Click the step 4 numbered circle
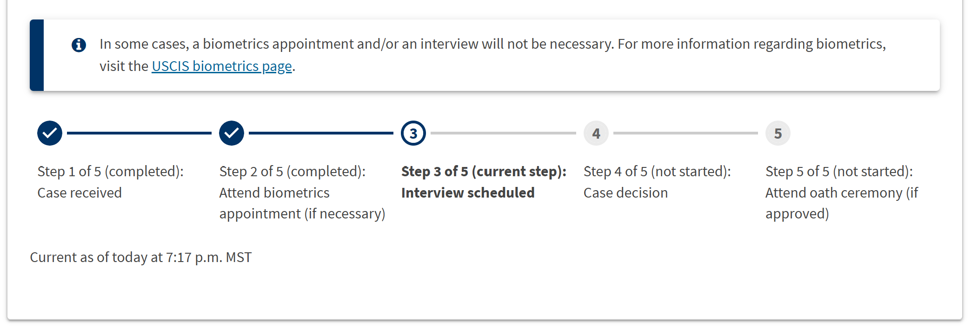971x333 pixels. (596, 133)
